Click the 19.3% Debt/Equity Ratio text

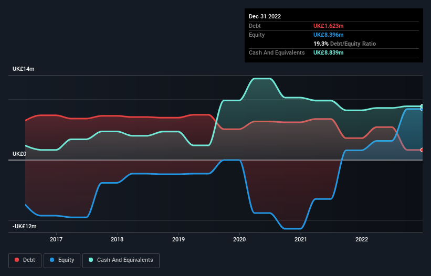coord(345,44)
